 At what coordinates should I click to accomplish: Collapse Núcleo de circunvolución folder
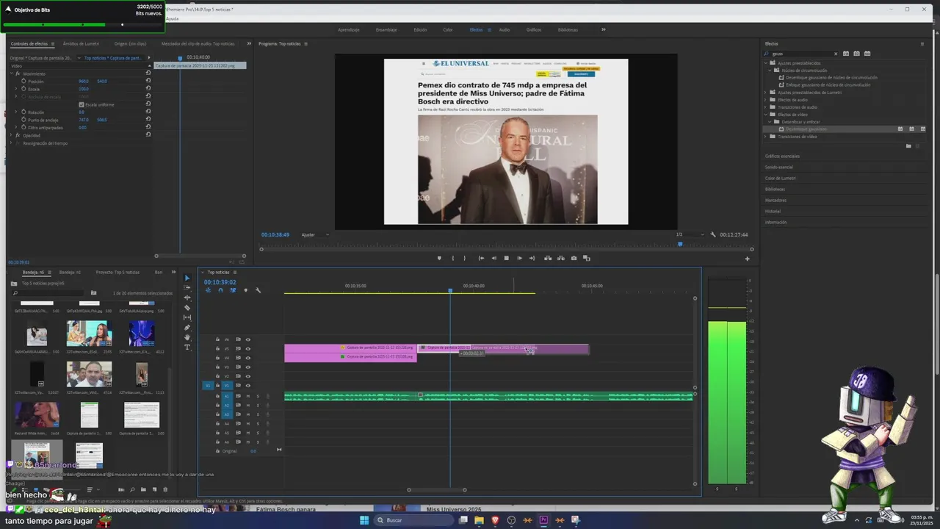coord(770,71)
